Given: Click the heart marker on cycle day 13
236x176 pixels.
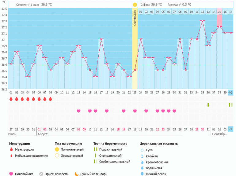Looking at the screenshot, I should pos(78,111).
